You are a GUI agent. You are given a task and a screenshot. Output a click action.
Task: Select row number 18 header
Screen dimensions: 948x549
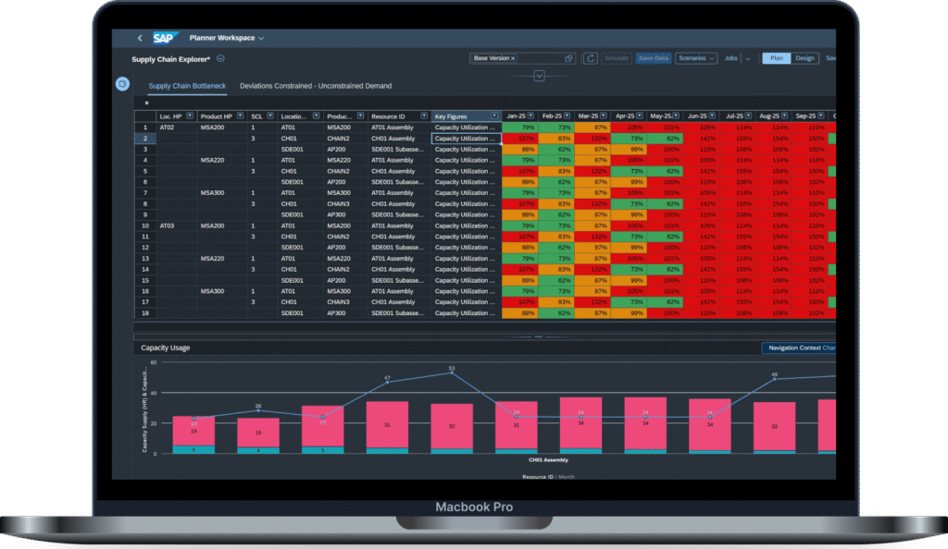pyautogui.click(x=145, y=313)
